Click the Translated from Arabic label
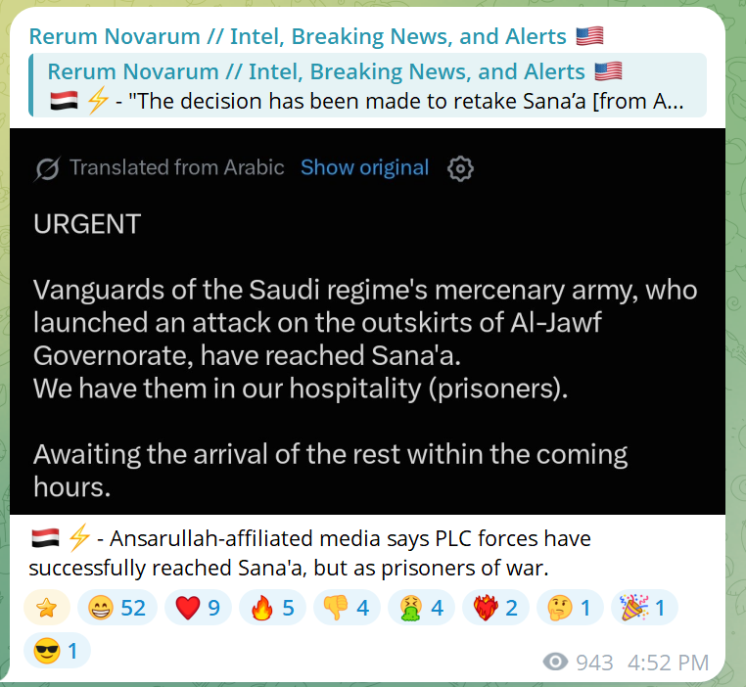The width and height of the screenshot is (746, 687). [x=177, y=167]
